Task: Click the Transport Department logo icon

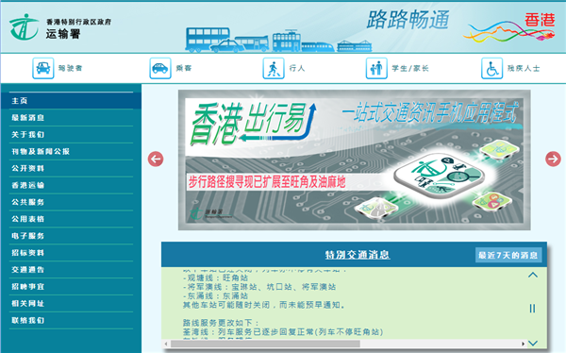Action: click(24, 27)
